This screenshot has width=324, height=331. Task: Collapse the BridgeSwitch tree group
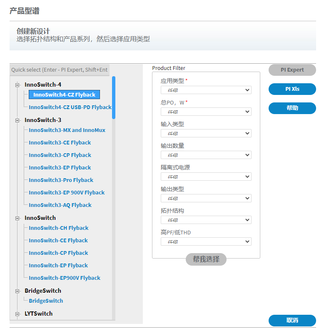17,291
